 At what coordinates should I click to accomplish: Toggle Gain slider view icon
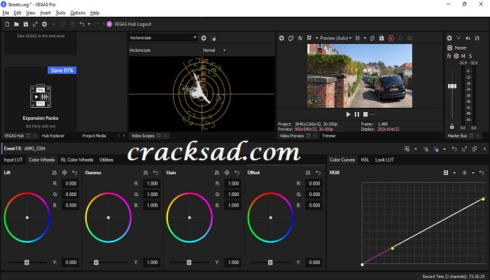(217, 172)
